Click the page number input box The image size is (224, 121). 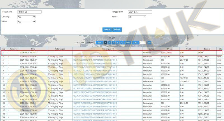pos(143,43)
